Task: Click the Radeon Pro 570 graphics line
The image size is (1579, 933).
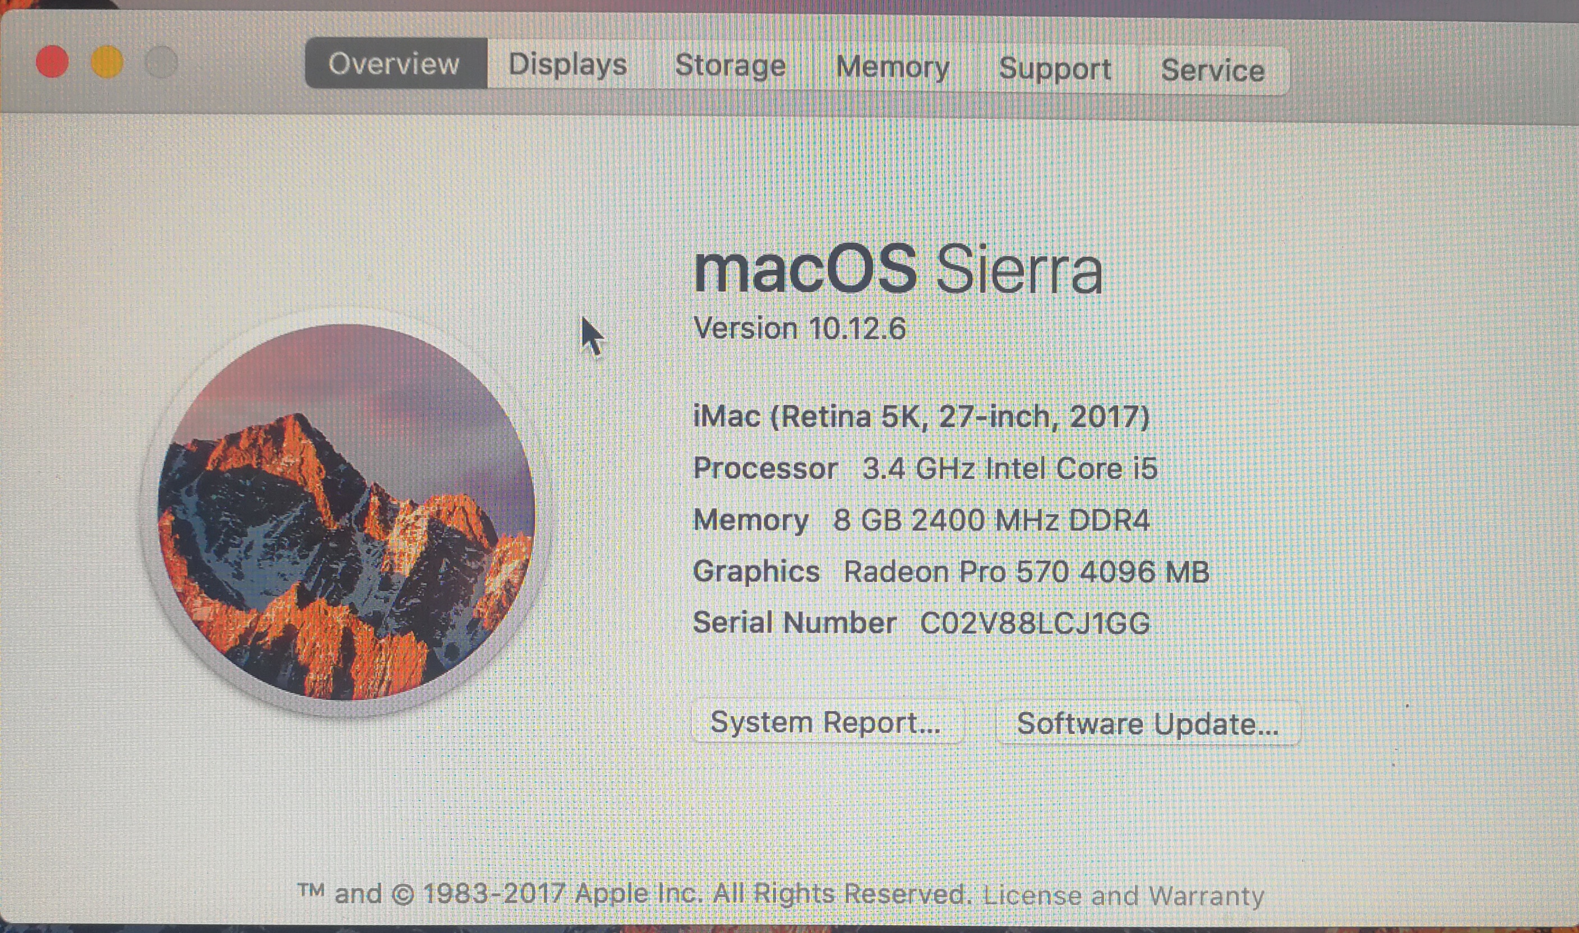Action: pos(951,571)
